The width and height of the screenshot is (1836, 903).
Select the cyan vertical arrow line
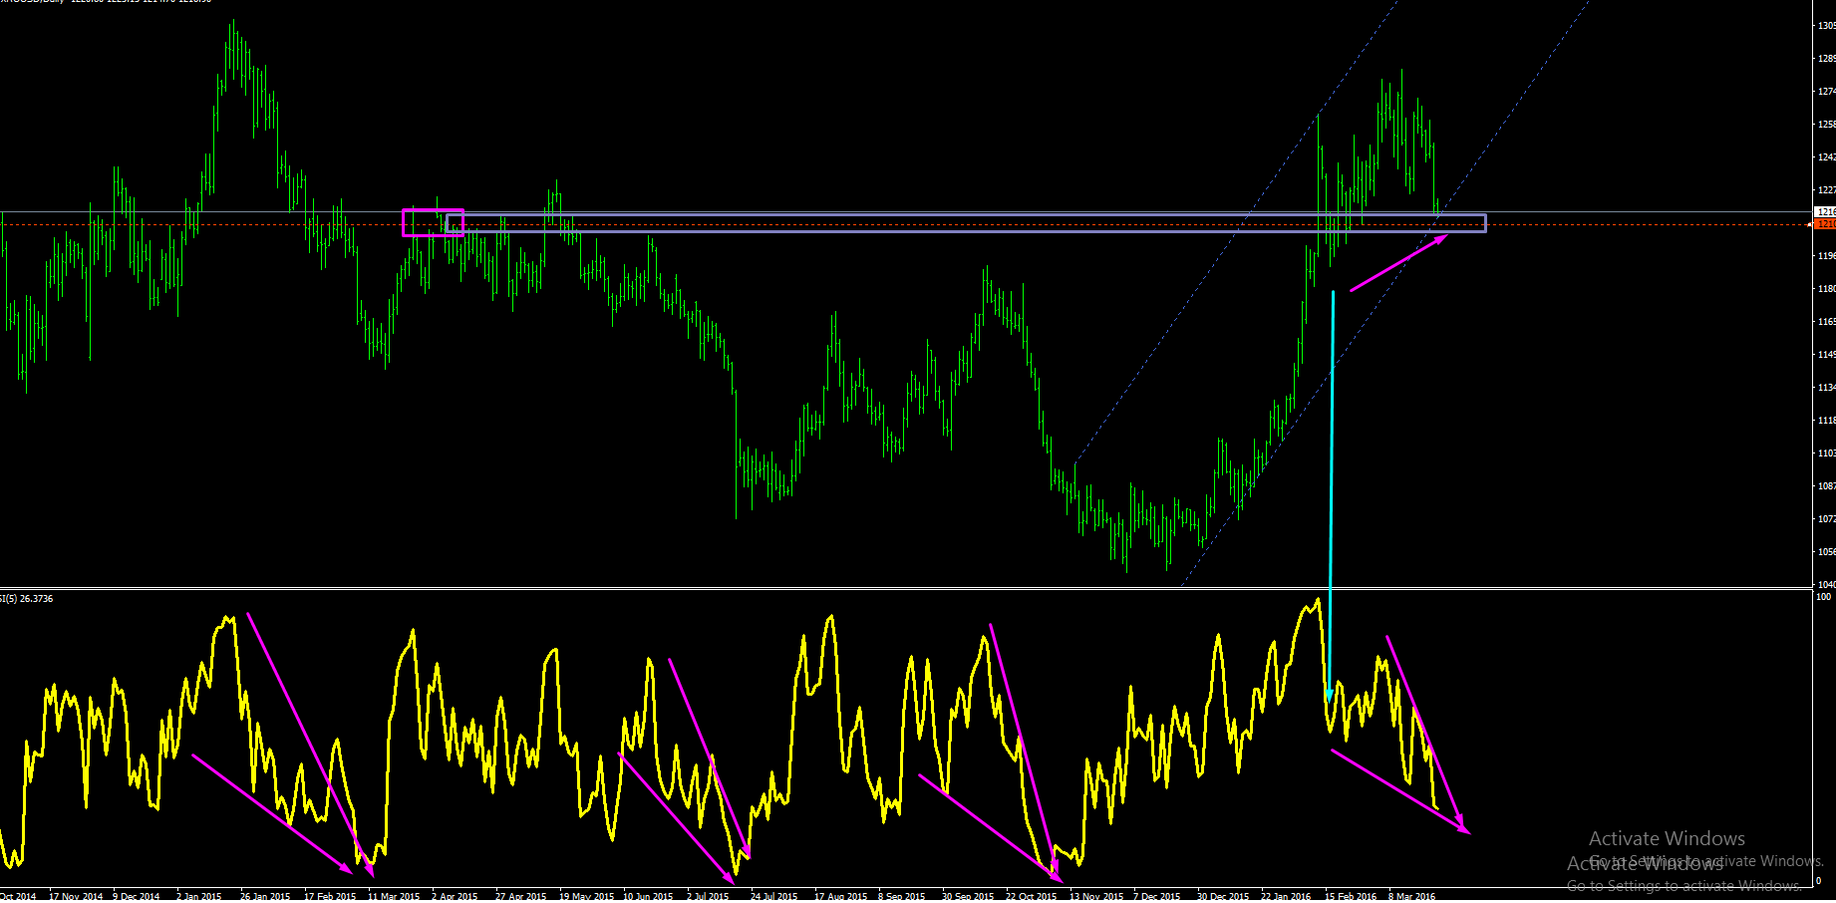[x=1332, y=495]
